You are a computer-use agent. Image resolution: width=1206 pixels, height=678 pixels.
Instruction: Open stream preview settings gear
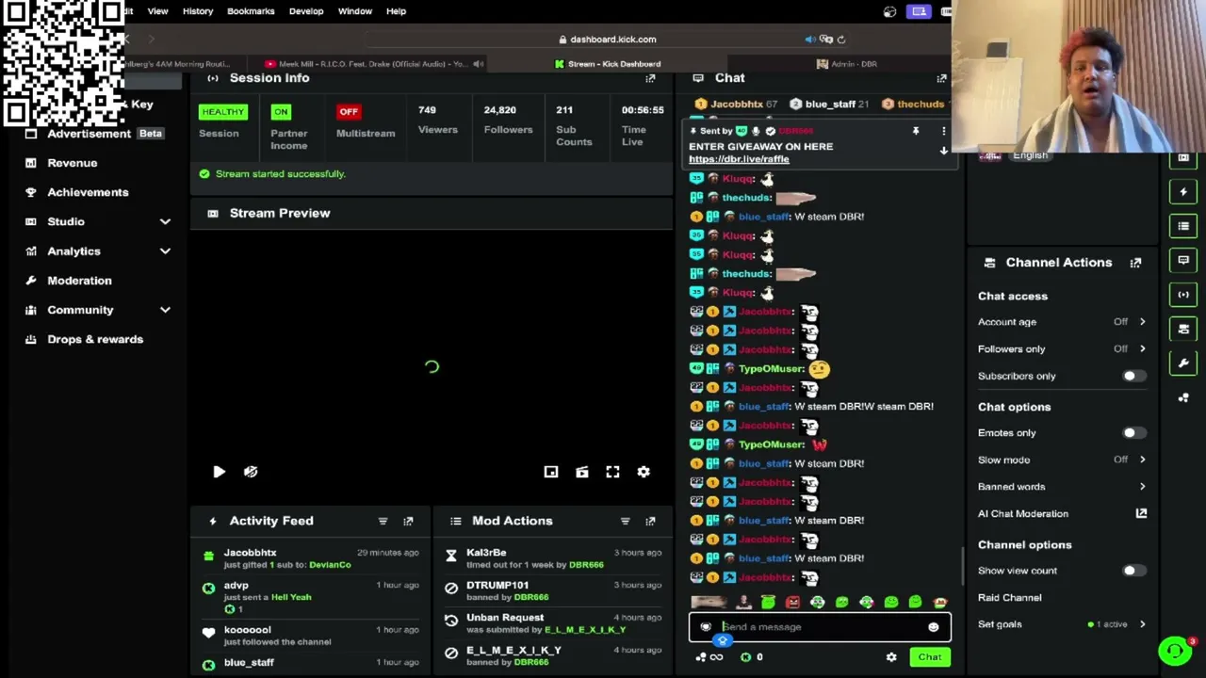pyautogui.click(x=644, y=472)
